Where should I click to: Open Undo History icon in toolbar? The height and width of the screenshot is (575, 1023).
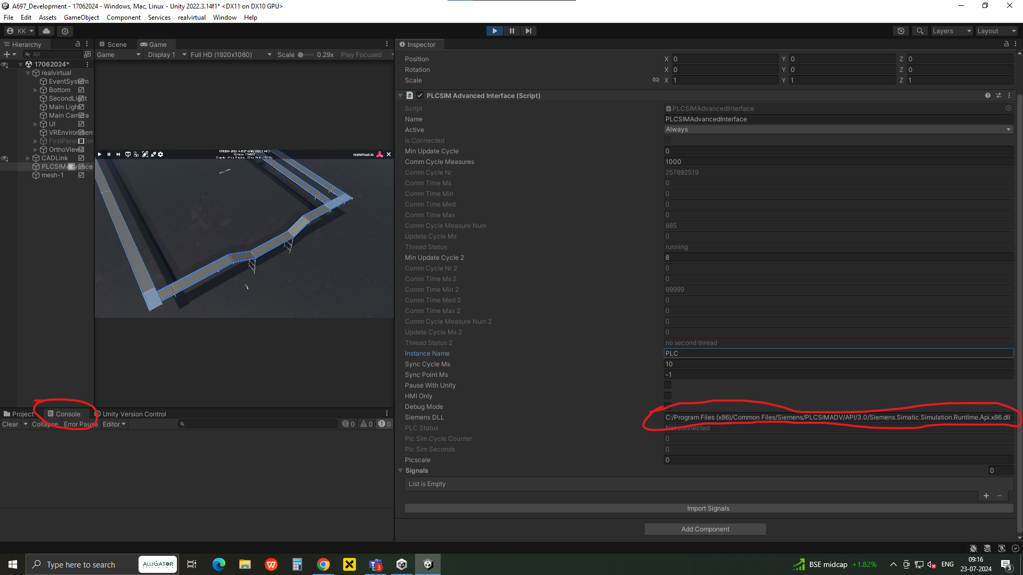coord(901,31)
